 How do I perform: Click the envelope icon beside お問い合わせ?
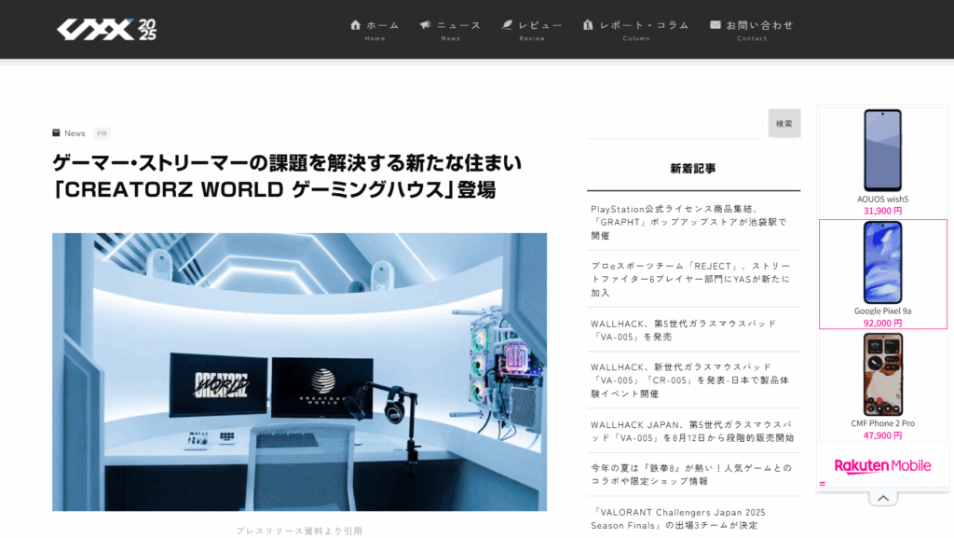coord(715,25)
